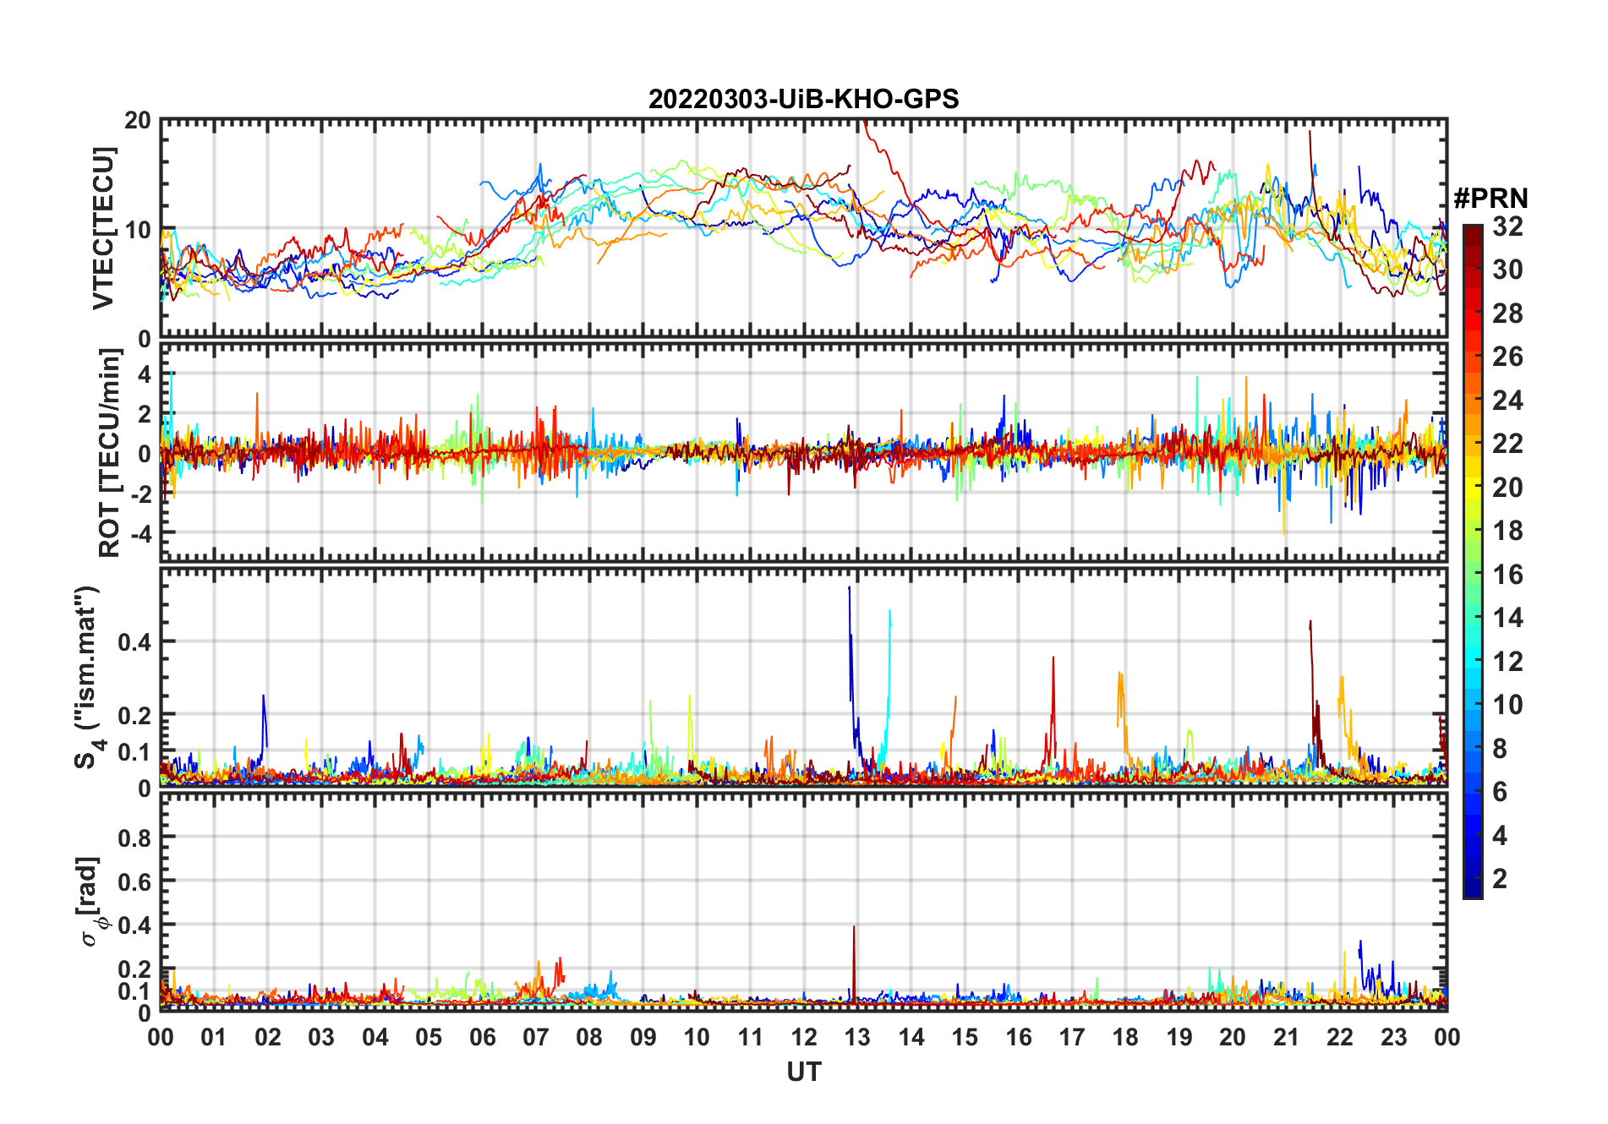Click colorbar tick label 24
This screenshot has width=1608, height=1124.
1507,401
